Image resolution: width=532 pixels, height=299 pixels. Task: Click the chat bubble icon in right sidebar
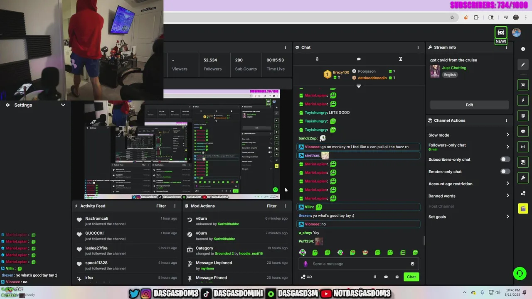pos(523,131)
